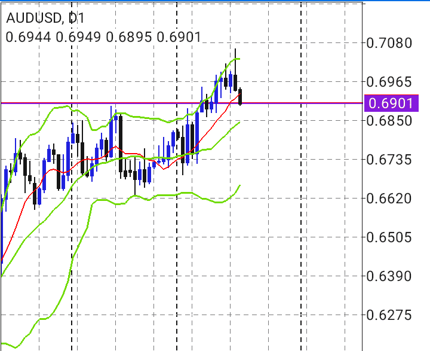The height and width of the screenshot is (351, 430).
Task: Click the 0.6735 price axis label
Action: pyautogui.click(x=389, y=160)
